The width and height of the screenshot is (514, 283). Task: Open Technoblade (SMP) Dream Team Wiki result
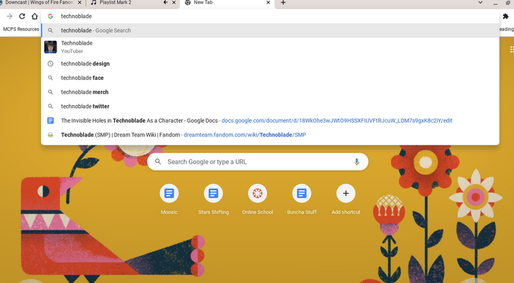click(270, 134)
